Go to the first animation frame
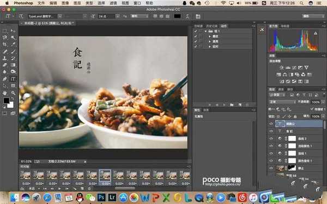The image size is (327, 204). [45, 189]
